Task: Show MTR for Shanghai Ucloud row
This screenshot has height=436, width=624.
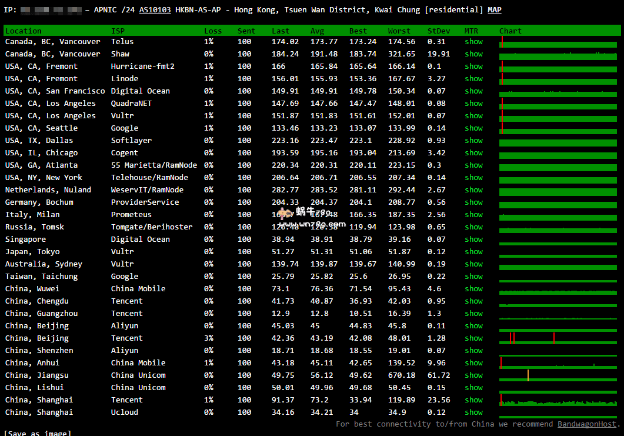Action: pos(473,412)
